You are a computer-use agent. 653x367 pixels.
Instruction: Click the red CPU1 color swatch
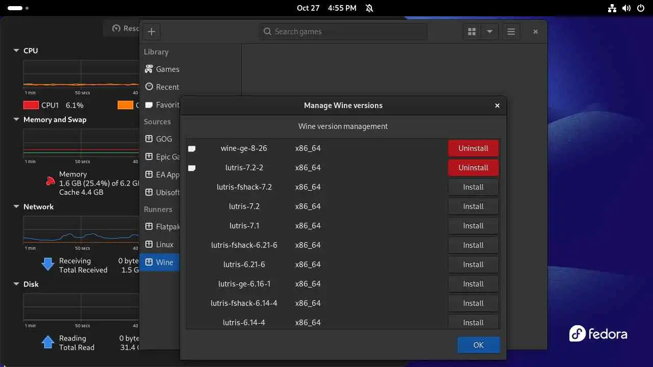click(x=31, y=105)
